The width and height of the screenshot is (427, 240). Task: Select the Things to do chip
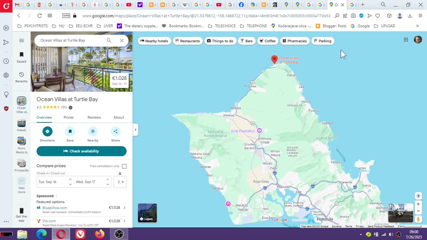click(220, 41)
